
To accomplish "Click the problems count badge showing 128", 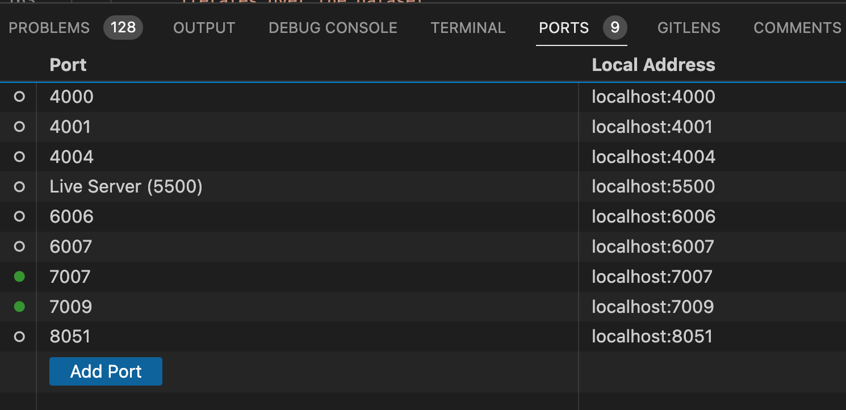I will click(x=123, y=27).
